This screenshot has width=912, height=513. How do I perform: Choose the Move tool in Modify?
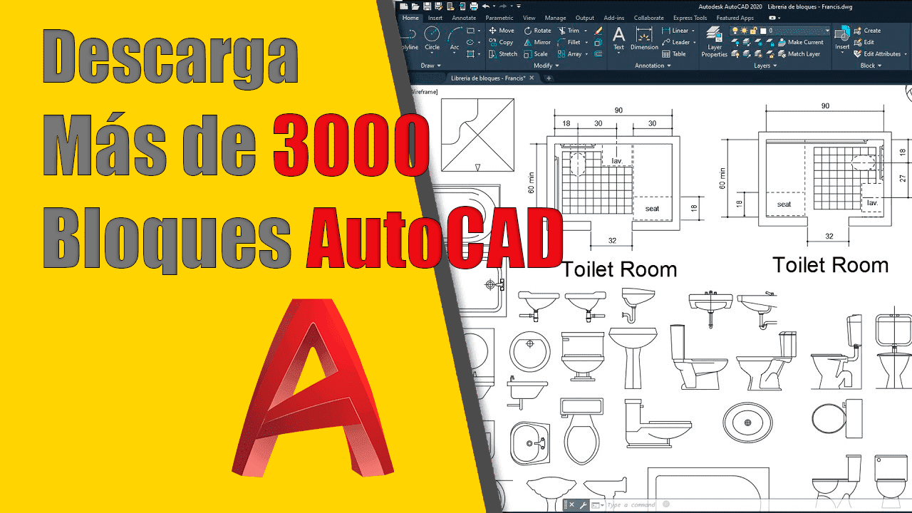tap(502, 31)
